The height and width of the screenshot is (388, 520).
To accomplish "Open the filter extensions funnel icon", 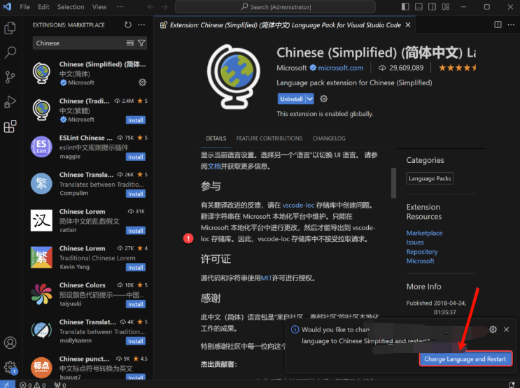I will [x=141, y=43].
